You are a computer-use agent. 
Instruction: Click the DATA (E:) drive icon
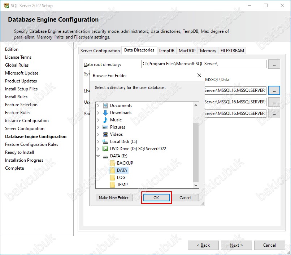coord(105,157)
